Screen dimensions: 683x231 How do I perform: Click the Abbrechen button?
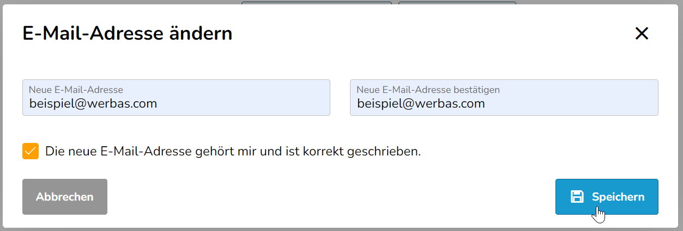65,197
